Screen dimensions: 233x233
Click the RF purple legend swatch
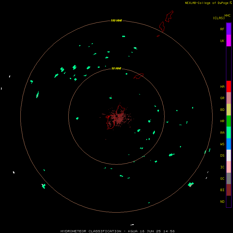229,29
